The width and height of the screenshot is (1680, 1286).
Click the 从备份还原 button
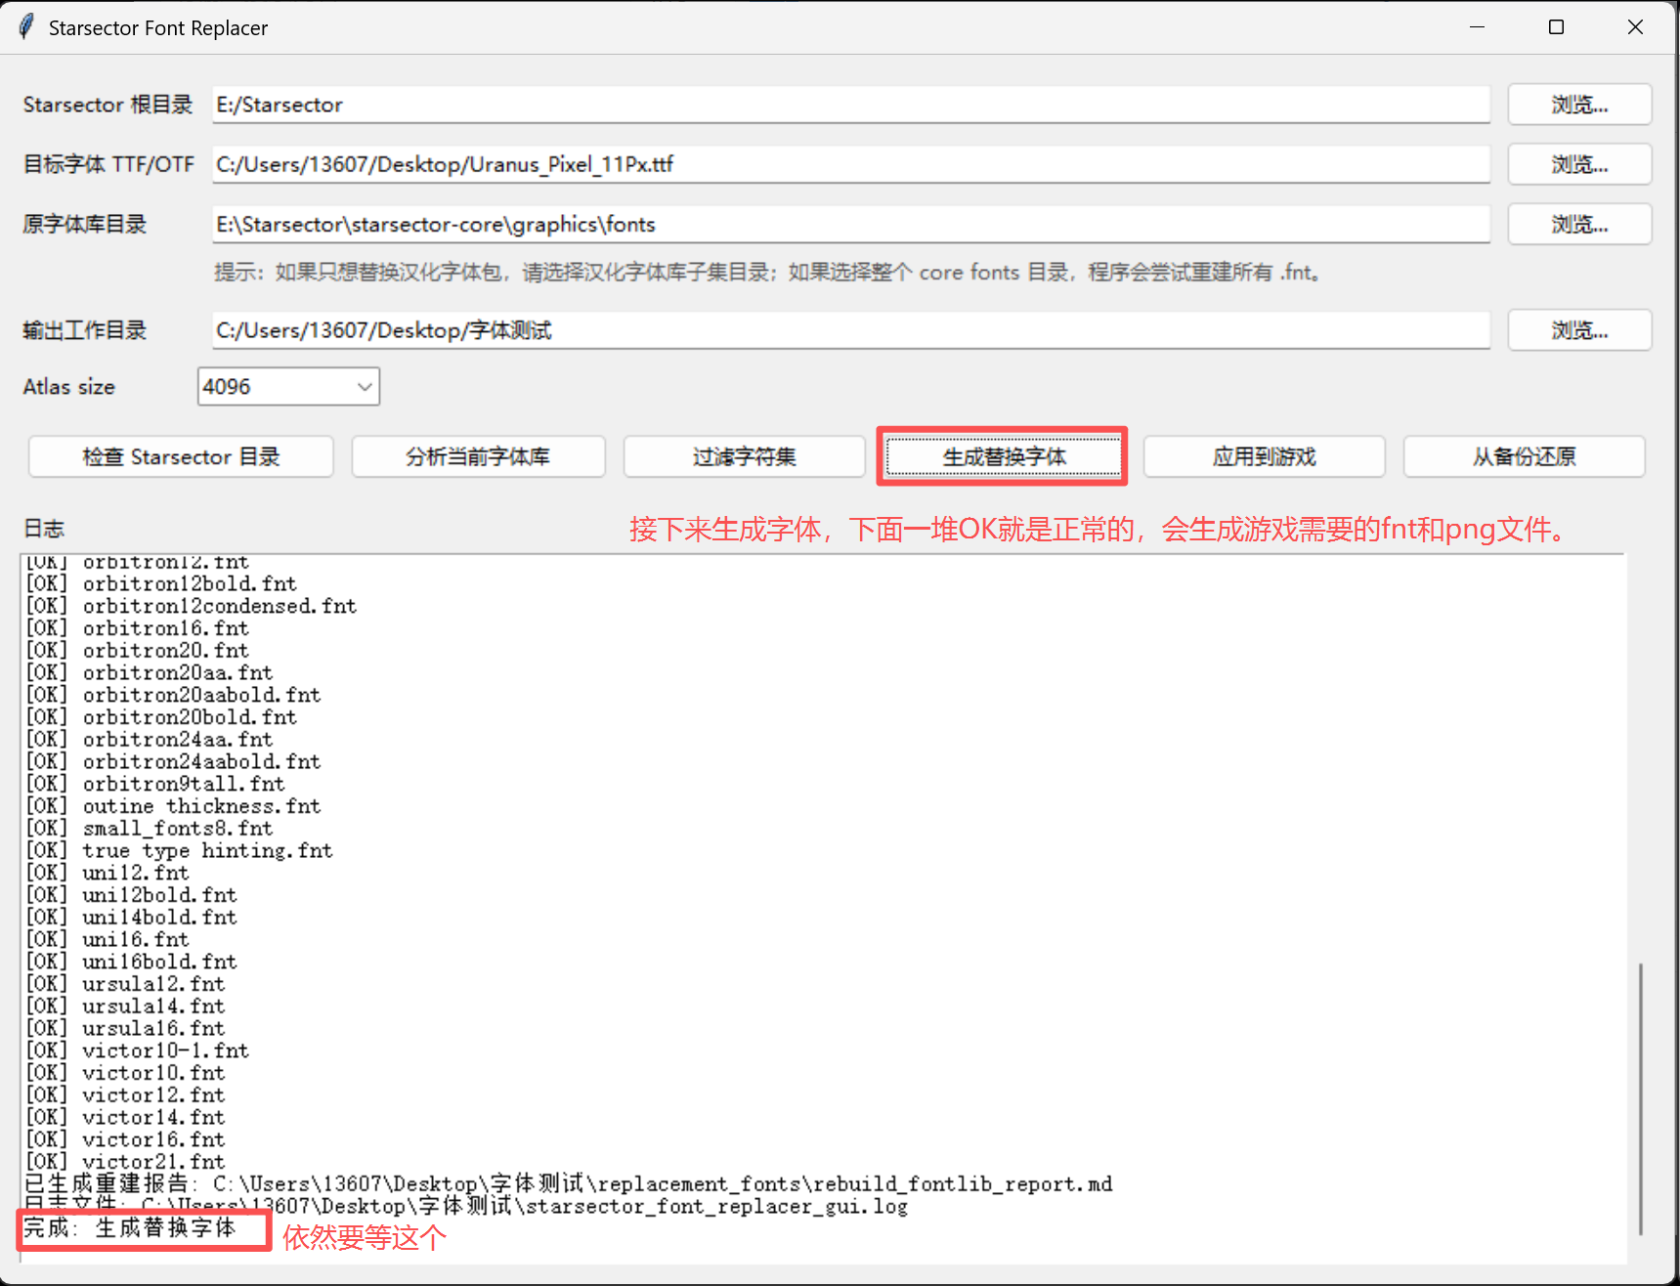pyautogui.click(x=1524, y=456)
